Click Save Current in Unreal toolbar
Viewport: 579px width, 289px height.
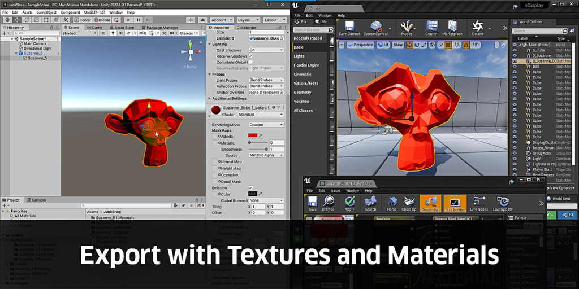tap(349, 28)
